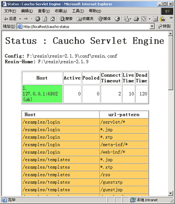This screenshot has height=204, width=175.
Task: Open the 工具(T) Tools menu
Action: pos(78,11)
